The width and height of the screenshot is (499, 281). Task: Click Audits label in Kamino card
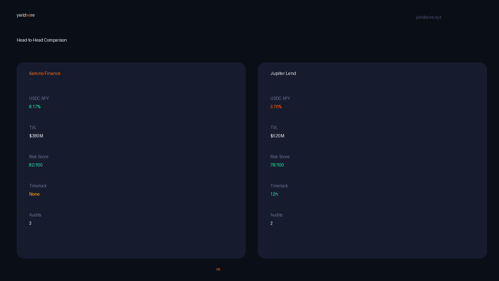pos(35,215)
